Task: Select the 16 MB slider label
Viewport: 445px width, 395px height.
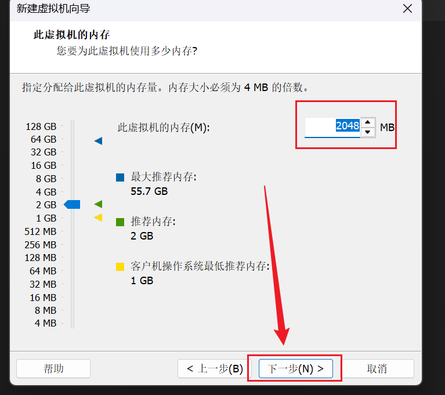Action: (x=43, y=298)
